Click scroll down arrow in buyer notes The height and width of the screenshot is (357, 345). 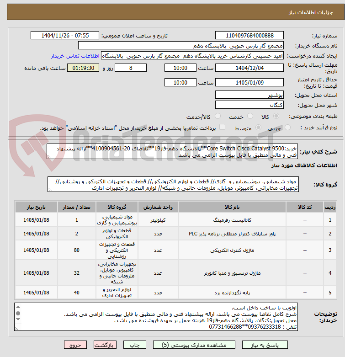click(x=18, y=319)
